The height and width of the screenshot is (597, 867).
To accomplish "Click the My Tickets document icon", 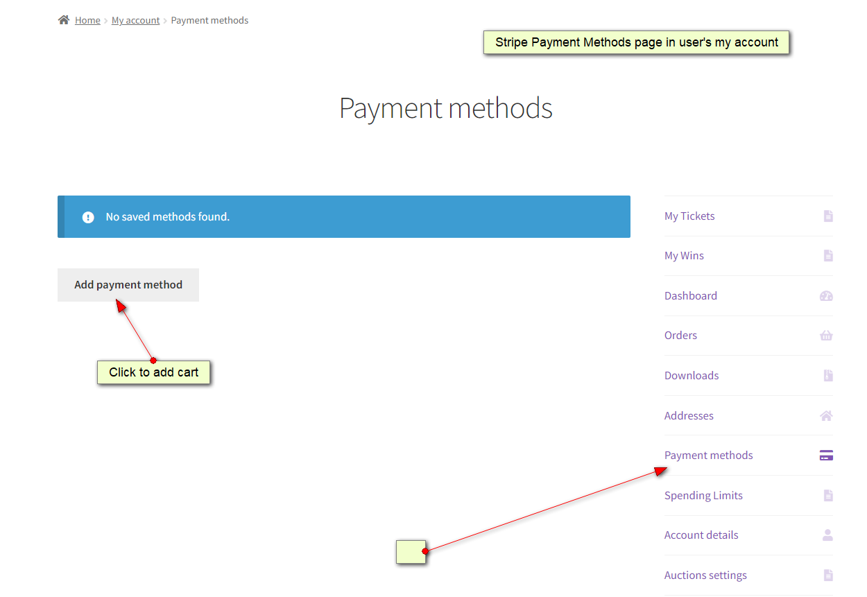I will point(827,216).
